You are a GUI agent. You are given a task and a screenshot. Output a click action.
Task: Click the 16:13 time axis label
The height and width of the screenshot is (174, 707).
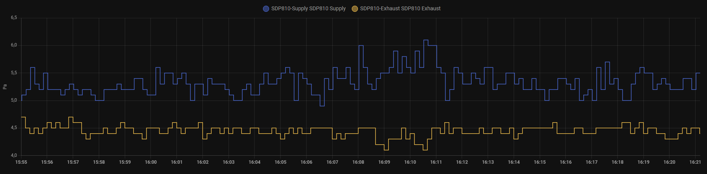(488, 162)
